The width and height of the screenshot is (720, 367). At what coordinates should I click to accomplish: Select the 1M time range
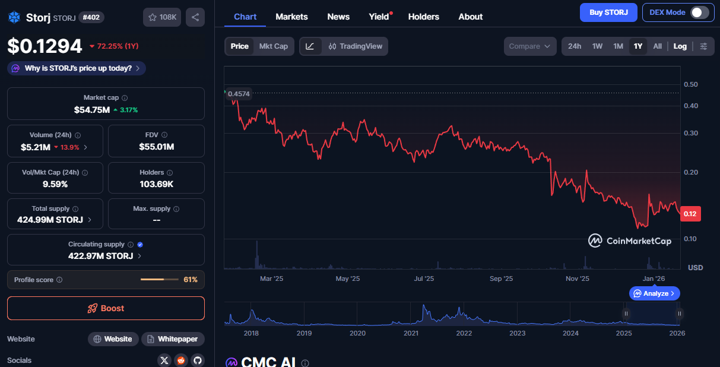[x=618, y=46]
